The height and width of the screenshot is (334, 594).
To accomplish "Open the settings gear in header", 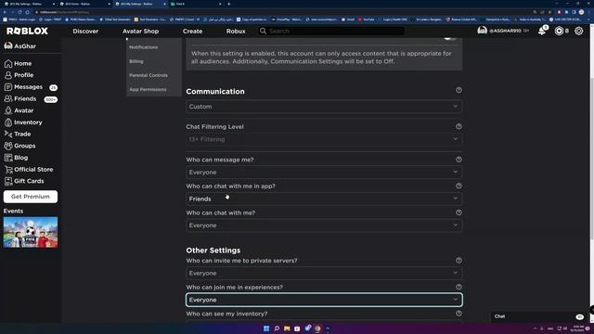I will coord(579,31).
